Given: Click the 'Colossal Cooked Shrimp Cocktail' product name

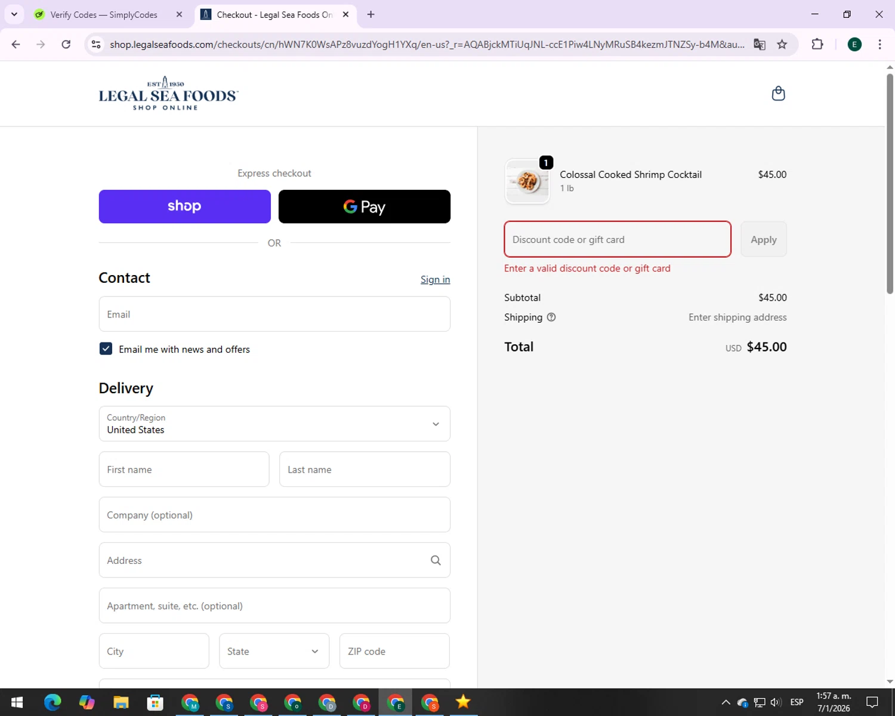Looking at the screenshot, I should coord(631,174).
